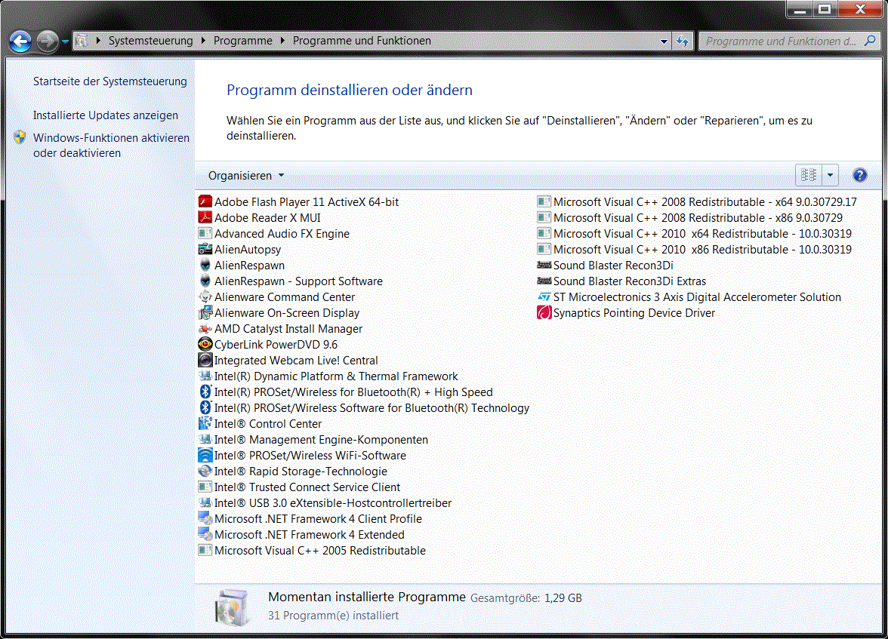888x639 pixels.
Task: Change the view with the view button
Action: pyautogui.click(x=809, y=176)
